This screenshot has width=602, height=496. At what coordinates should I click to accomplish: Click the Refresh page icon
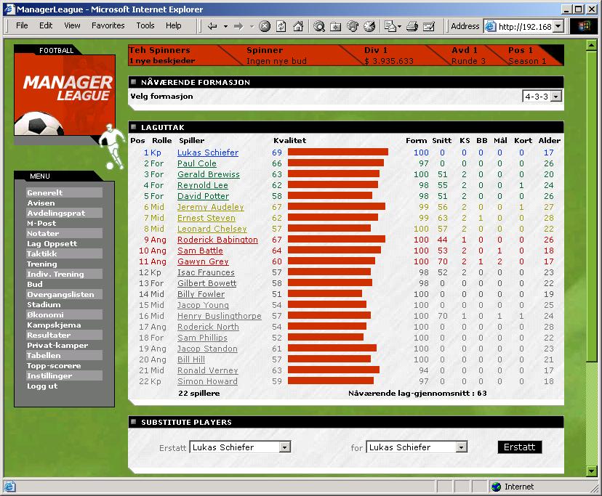[281, 26]
